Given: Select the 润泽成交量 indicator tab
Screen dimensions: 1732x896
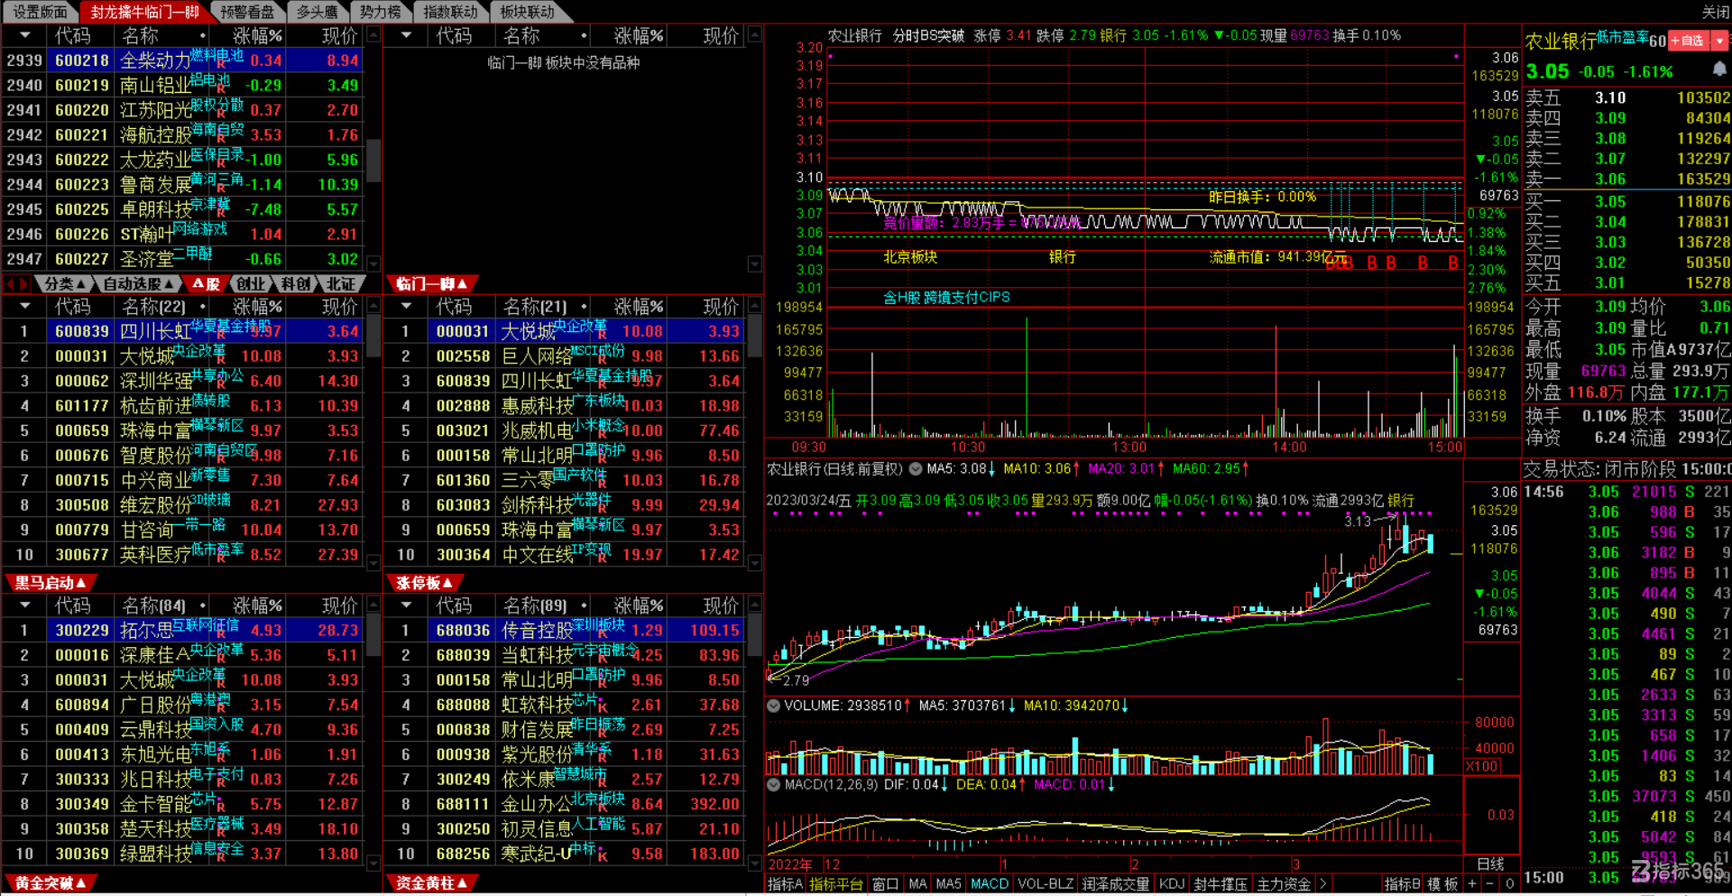Looking at the screenshot, I should click(x=1116, y=884).
